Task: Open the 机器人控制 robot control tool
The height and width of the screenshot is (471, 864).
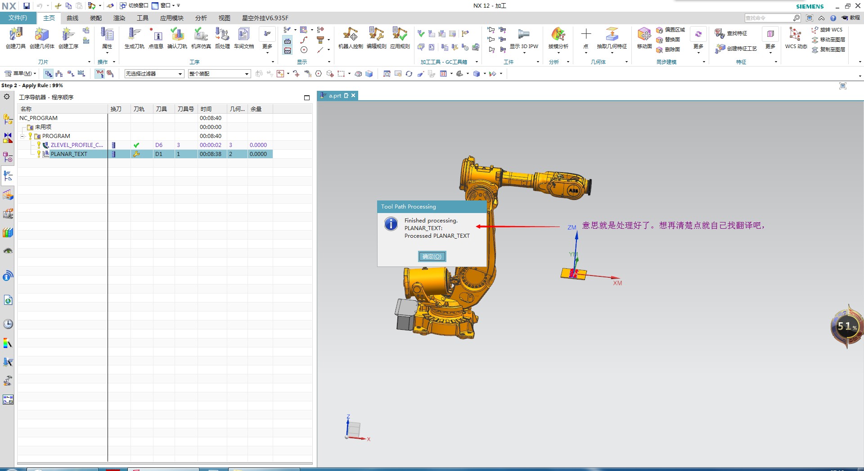Action: (x=351, y=38)
